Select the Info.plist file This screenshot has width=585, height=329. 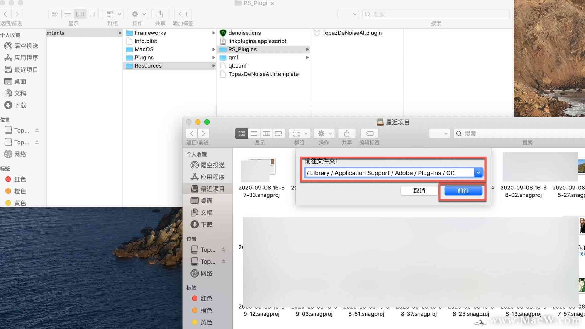[169, 41]
